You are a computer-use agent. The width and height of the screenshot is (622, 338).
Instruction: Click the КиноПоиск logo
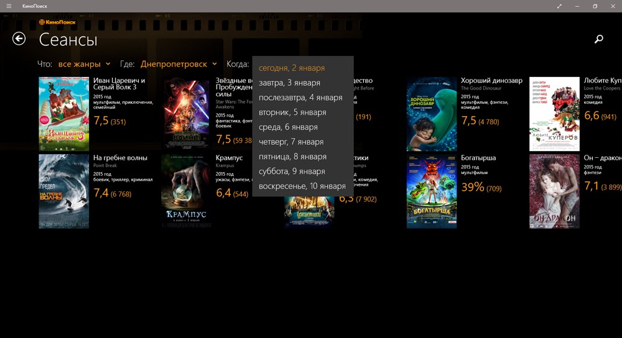pos(57,22)
